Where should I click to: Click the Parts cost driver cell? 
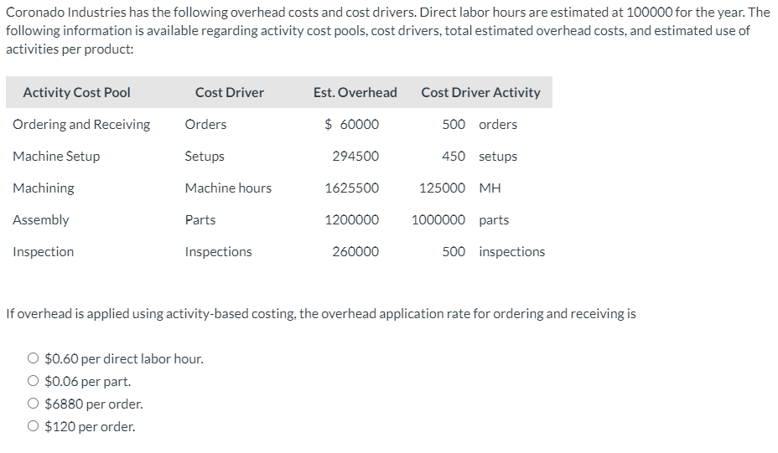[200, 220]
